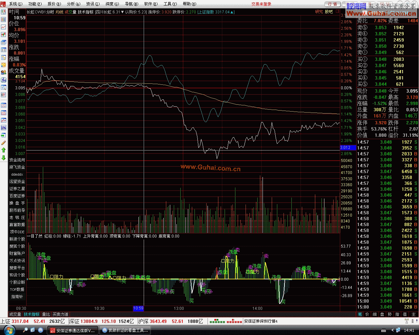Open the 软件(E) menu

tap(151, 4)
